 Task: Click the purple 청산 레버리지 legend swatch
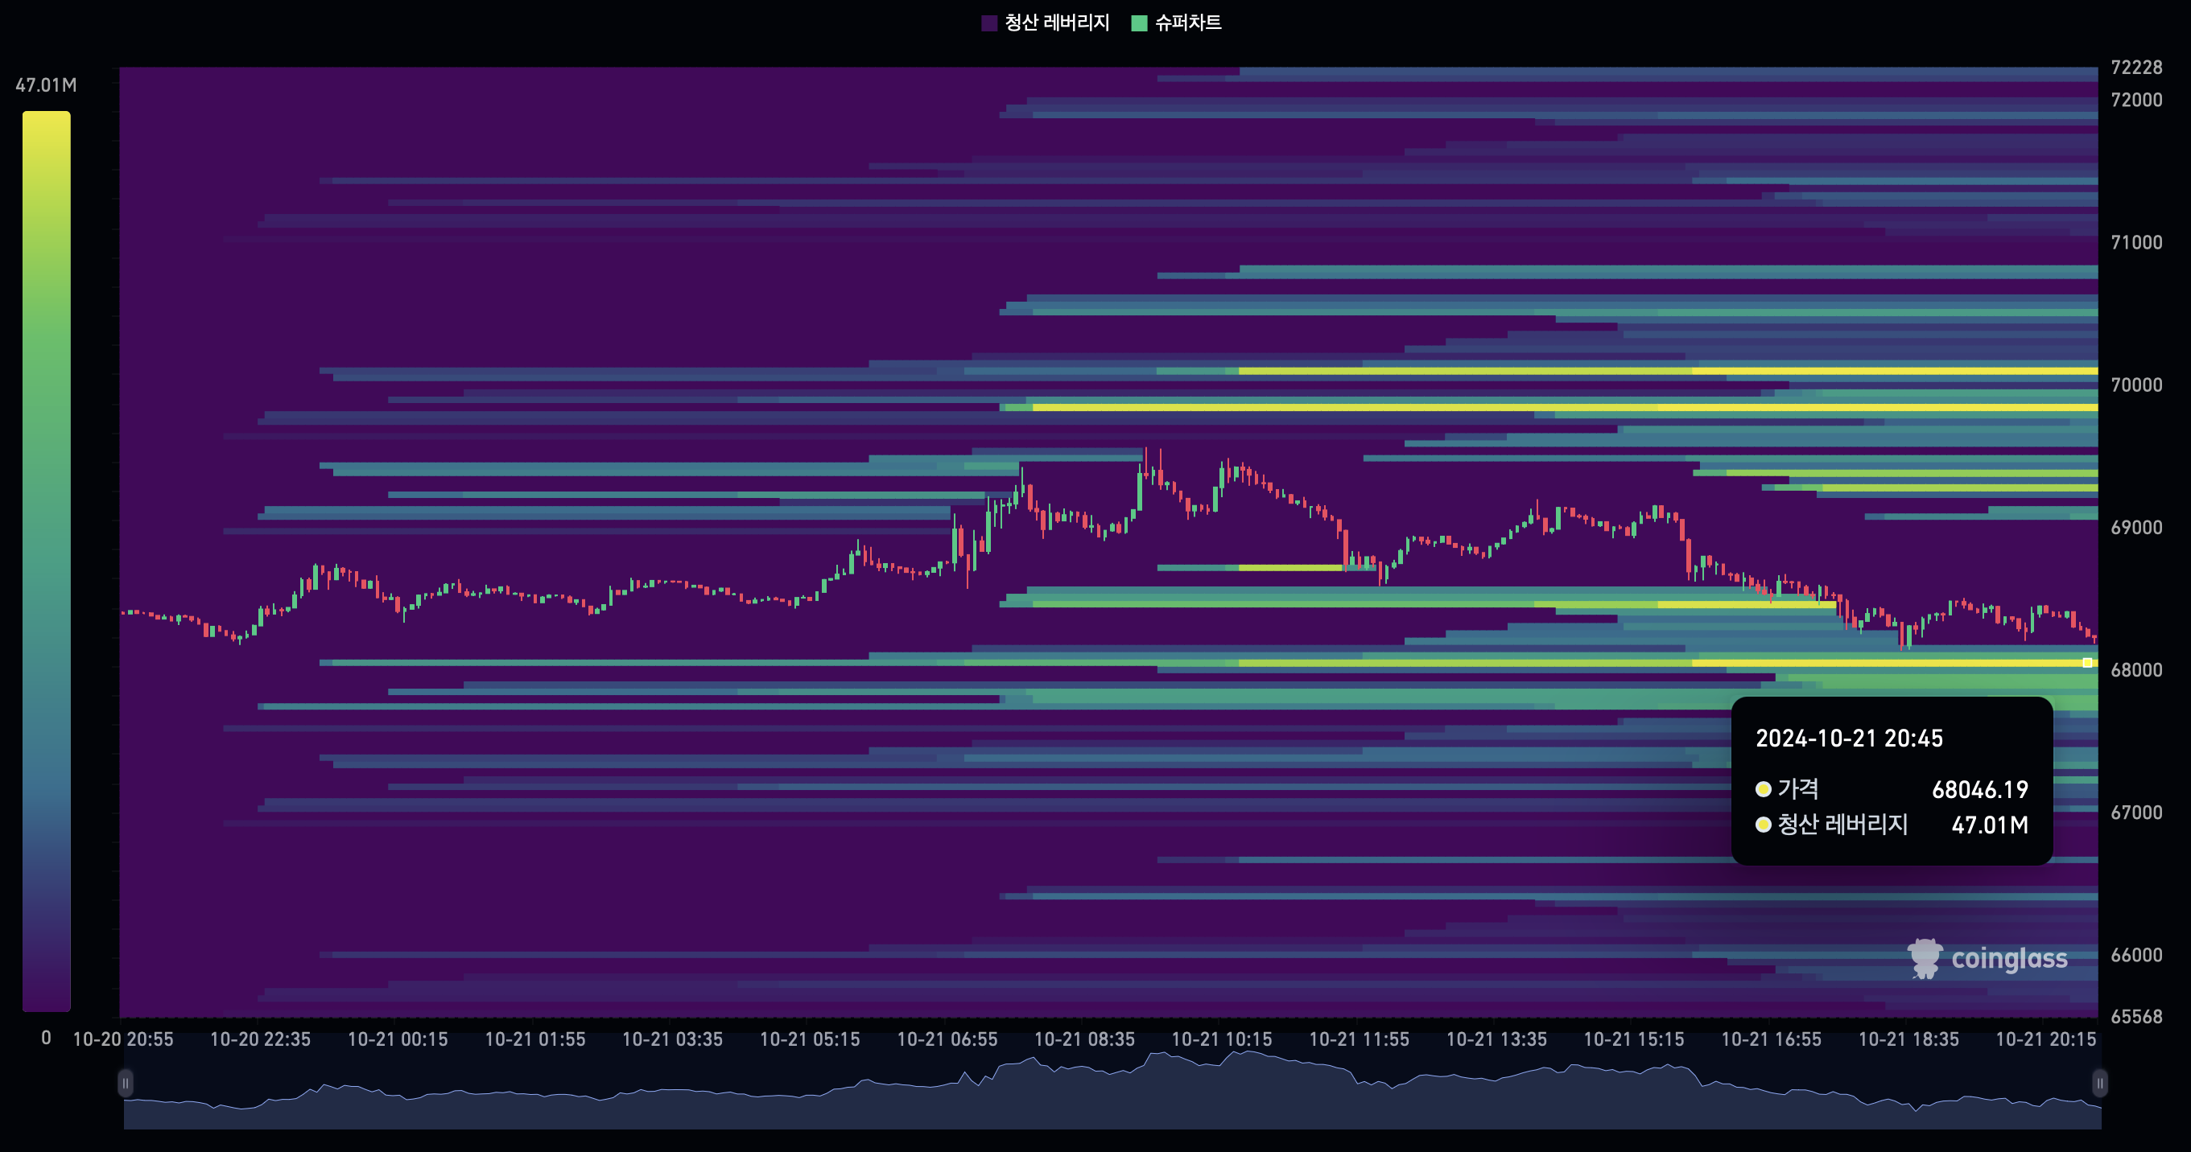(x=989, y=23)
